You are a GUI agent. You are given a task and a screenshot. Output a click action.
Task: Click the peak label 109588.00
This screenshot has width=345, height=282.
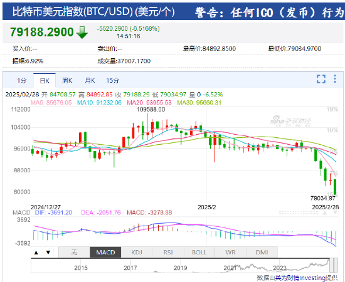coord(151,110)
